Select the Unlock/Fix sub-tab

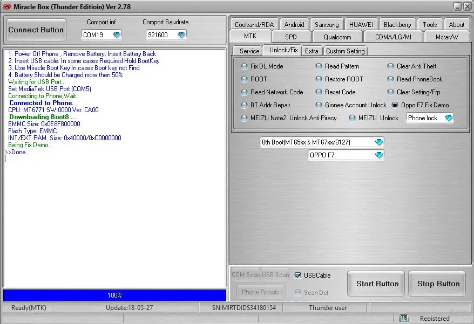(x=283, y=50)
